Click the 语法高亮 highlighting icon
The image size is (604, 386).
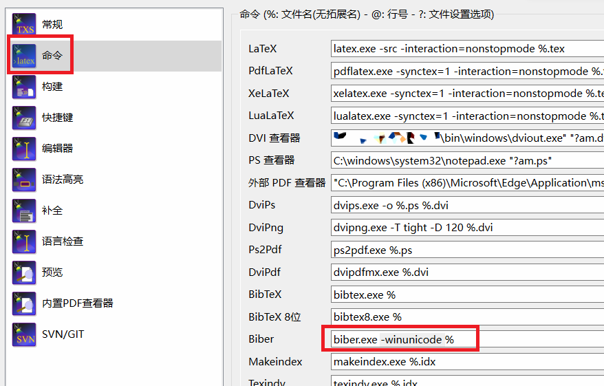tap(24, 180)
